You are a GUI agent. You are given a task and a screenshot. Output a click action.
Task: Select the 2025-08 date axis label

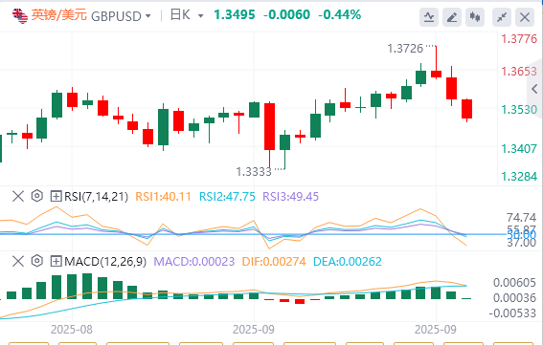click(72, 330)
